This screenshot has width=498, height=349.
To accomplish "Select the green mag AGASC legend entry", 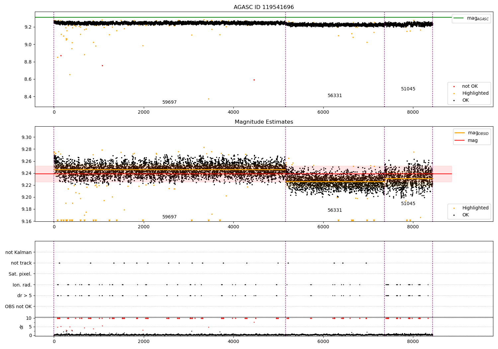I will [x=471, y=18].
